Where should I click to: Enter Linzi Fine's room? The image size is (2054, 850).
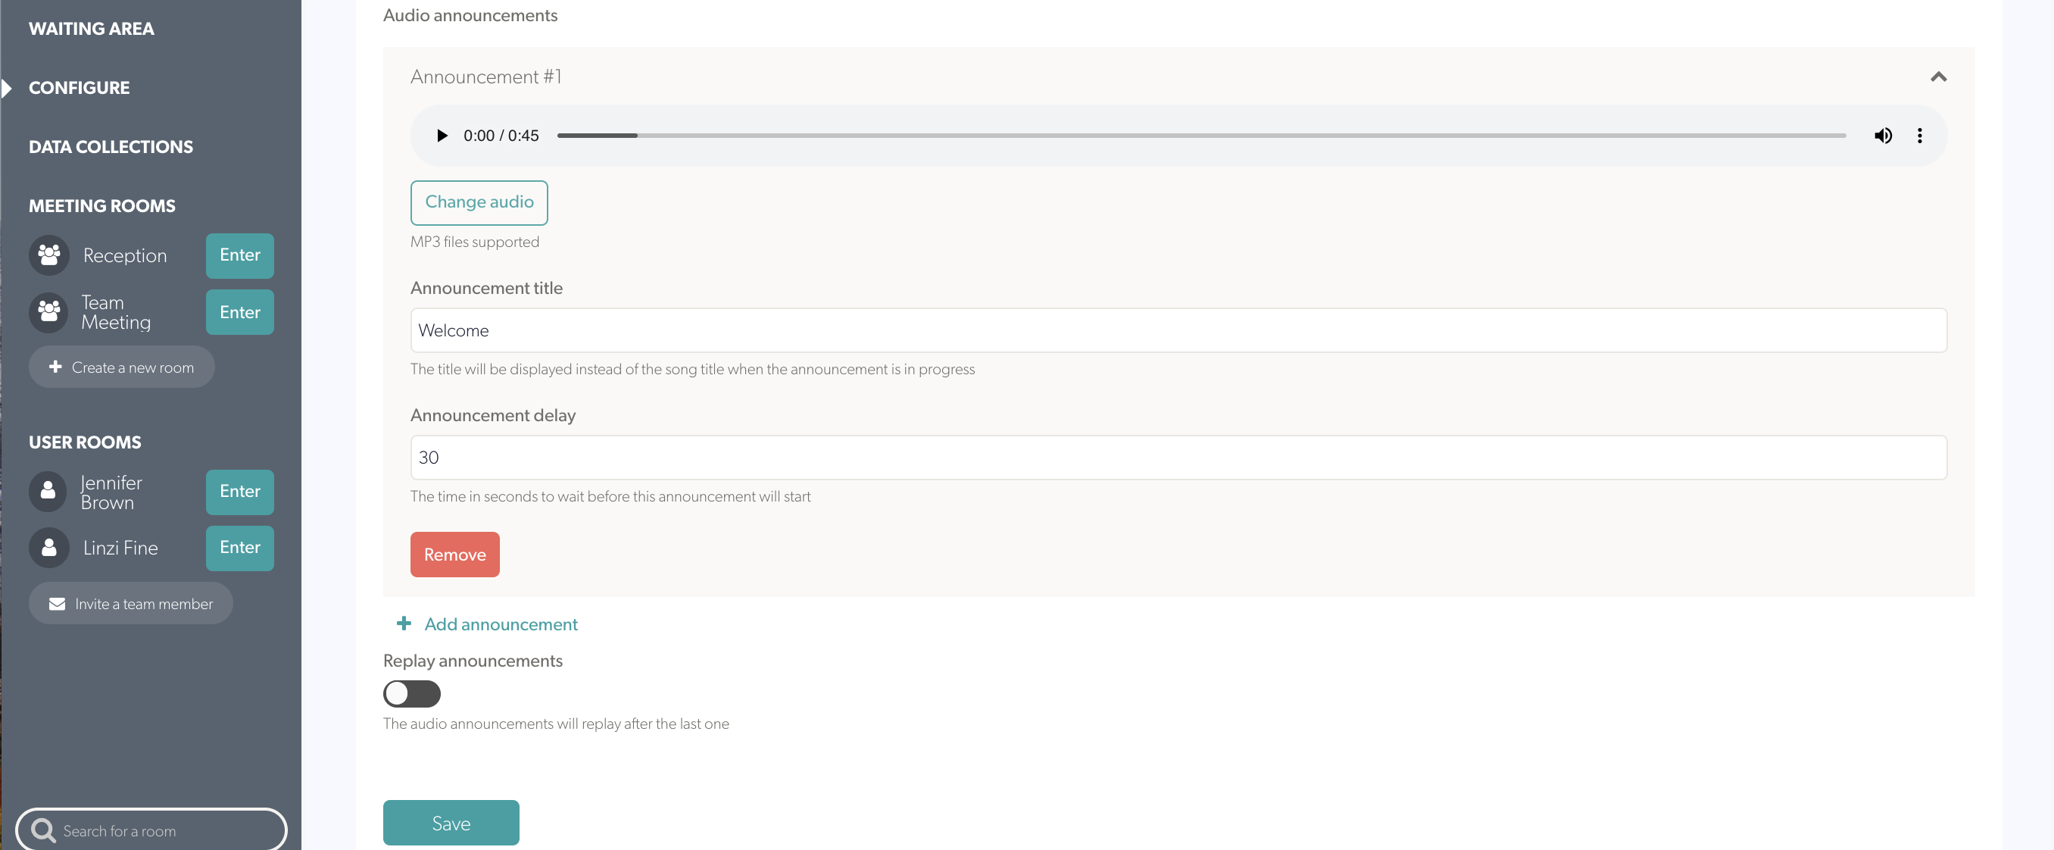239,548
